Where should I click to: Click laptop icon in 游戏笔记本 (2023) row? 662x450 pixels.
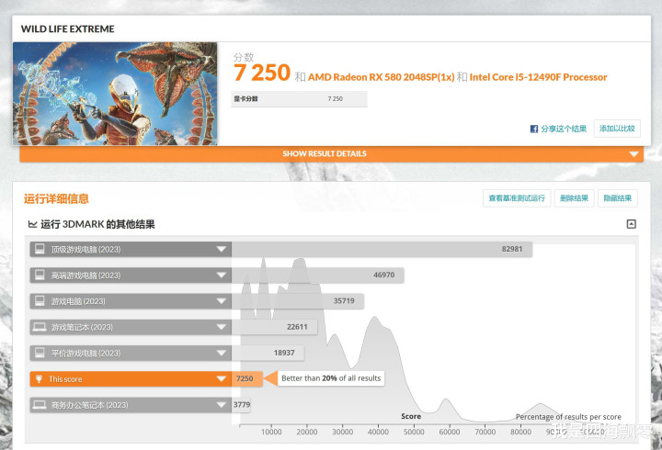(40, 327)
